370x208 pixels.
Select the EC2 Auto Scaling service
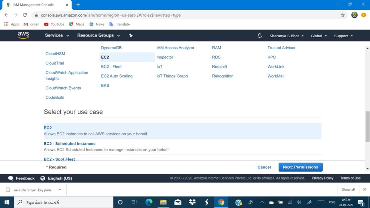click(x=117, y=76)
